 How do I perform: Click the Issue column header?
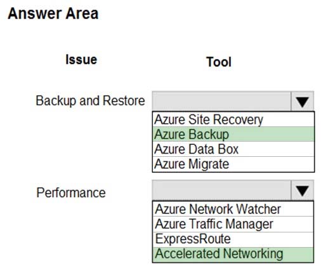pos(81,60)
